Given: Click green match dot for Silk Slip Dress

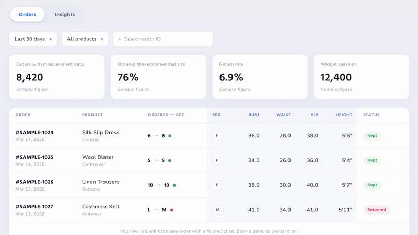Looking at the screenshot, I should point(170,136).
